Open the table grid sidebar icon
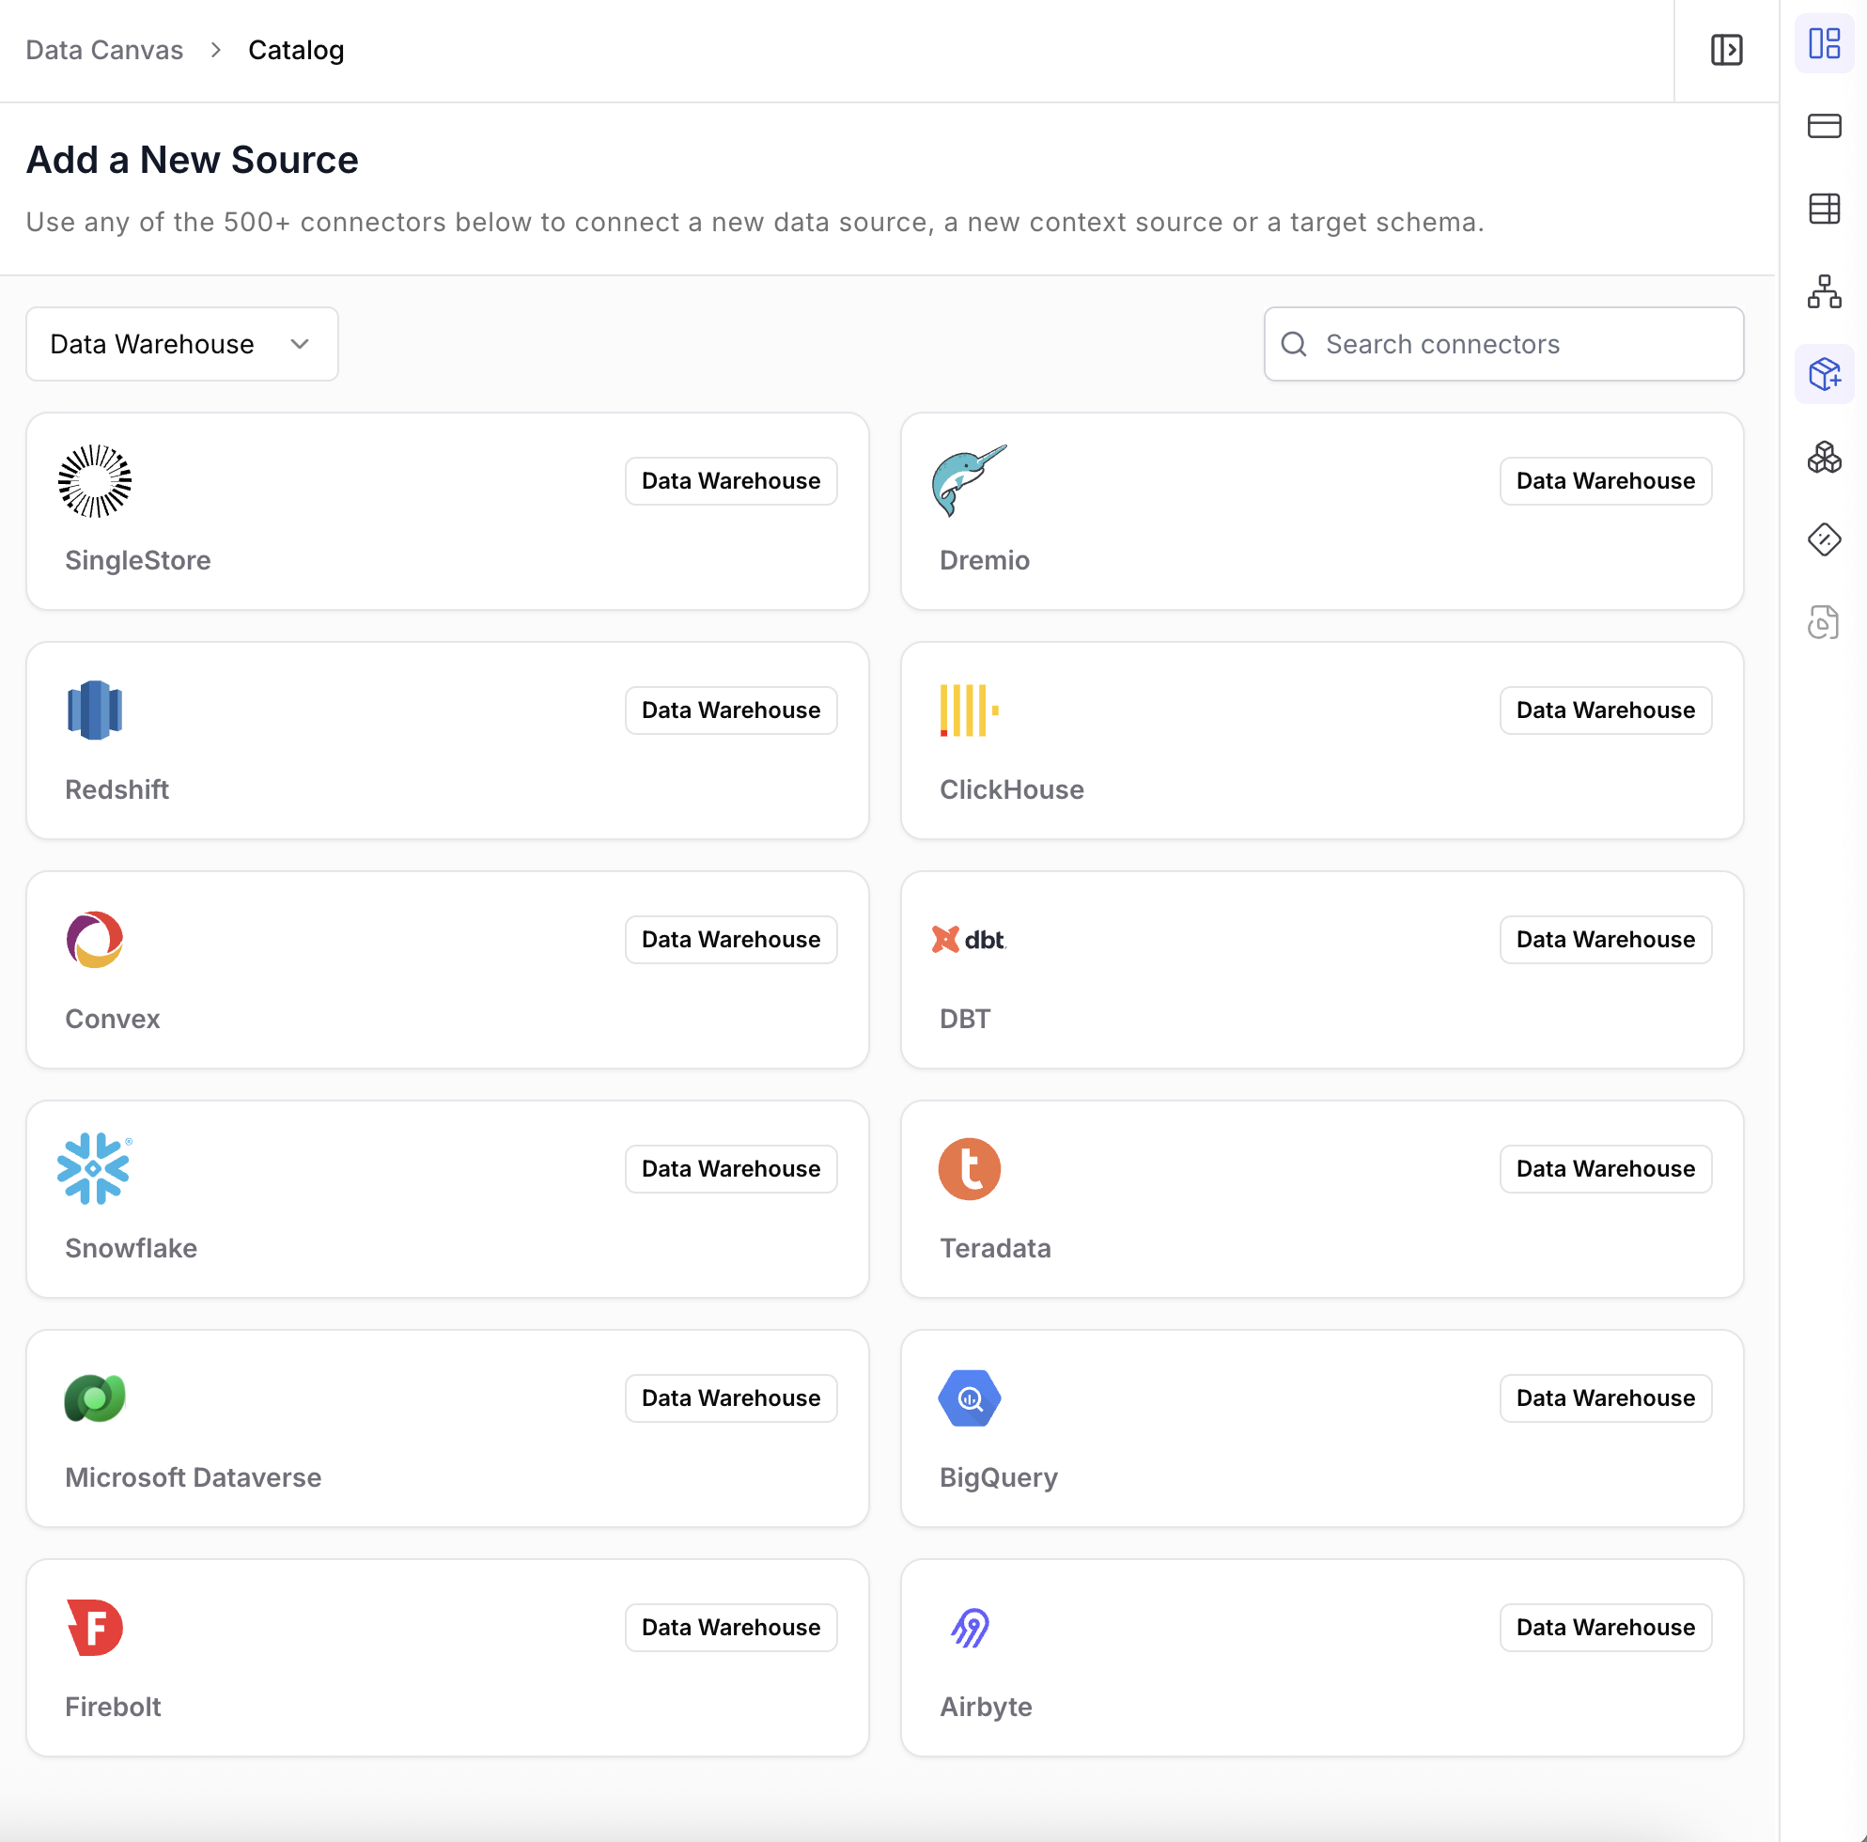1867x1842 pixels. (x=1824, y=209)
